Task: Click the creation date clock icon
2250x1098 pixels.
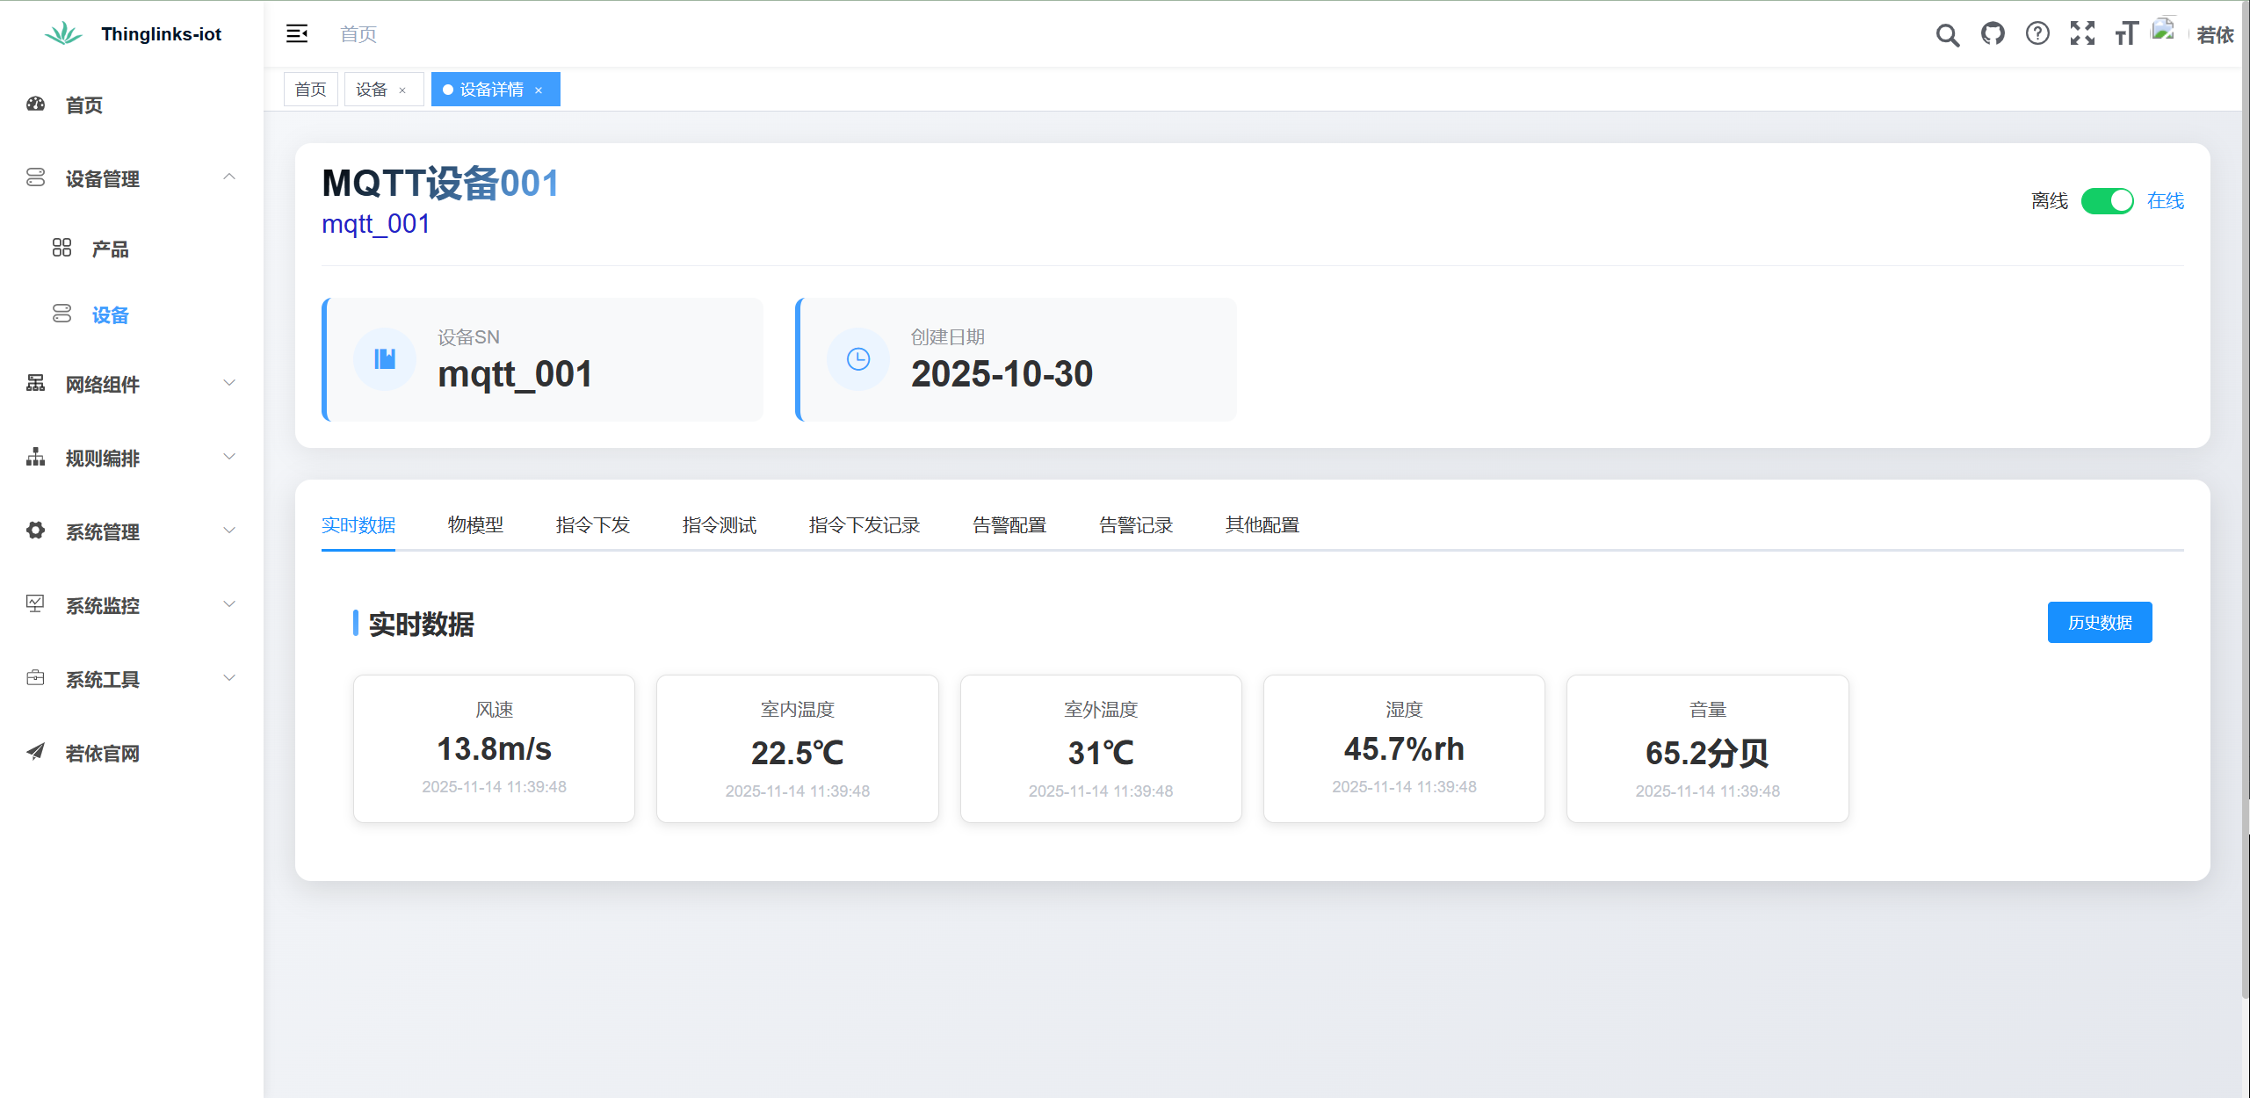Action: coord(858,359)
